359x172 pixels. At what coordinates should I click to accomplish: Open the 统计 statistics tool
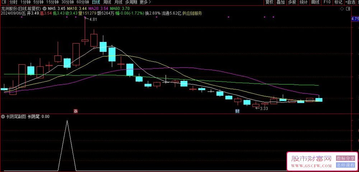[x=304, y=2]
